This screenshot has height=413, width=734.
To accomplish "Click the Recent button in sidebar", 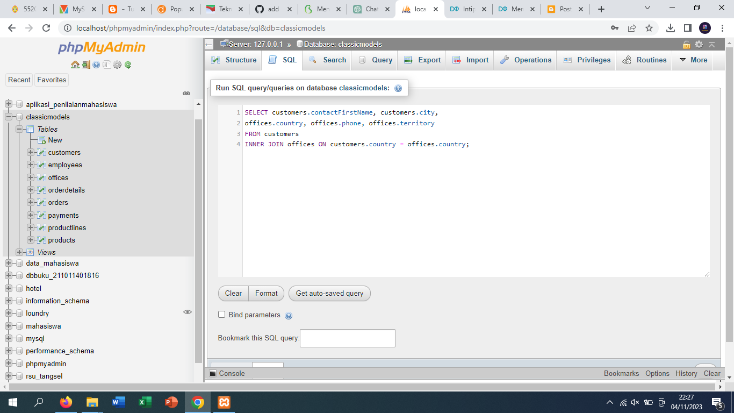I will (19, 80).
